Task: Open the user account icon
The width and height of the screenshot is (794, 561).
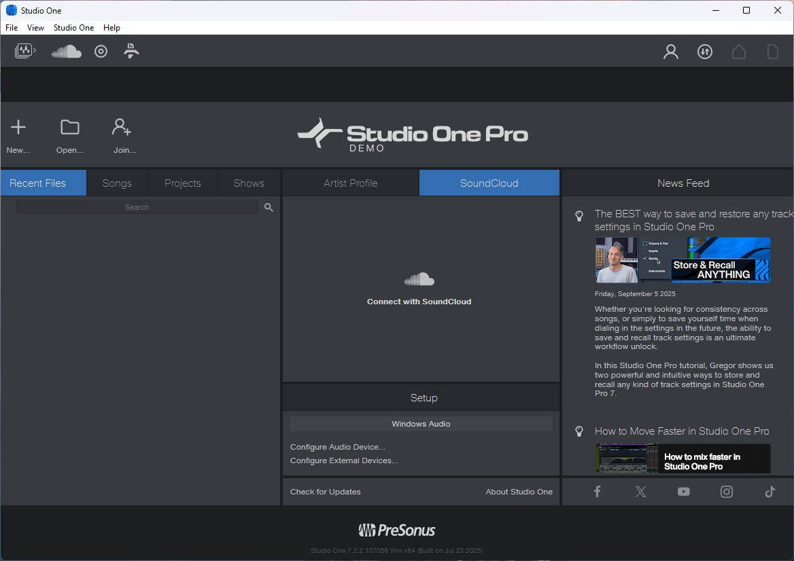Action: click(x=671, y=52)
